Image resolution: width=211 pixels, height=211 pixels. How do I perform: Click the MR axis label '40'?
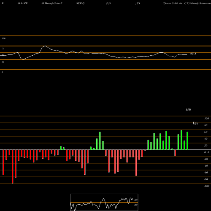[206, 139]
